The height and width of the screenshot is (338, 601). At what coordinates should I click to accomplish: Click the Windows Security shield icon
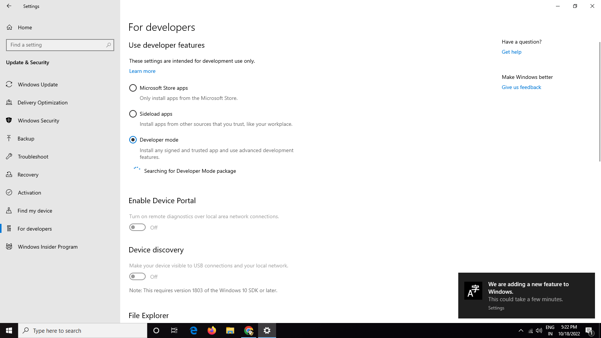(x=9, y=121)
